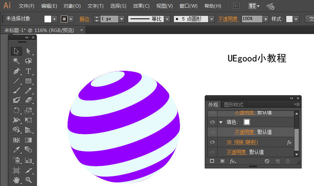This screenshot has height=186, width=314.
Task: Open the 编辑(E) menu
Action: (49, 6)
